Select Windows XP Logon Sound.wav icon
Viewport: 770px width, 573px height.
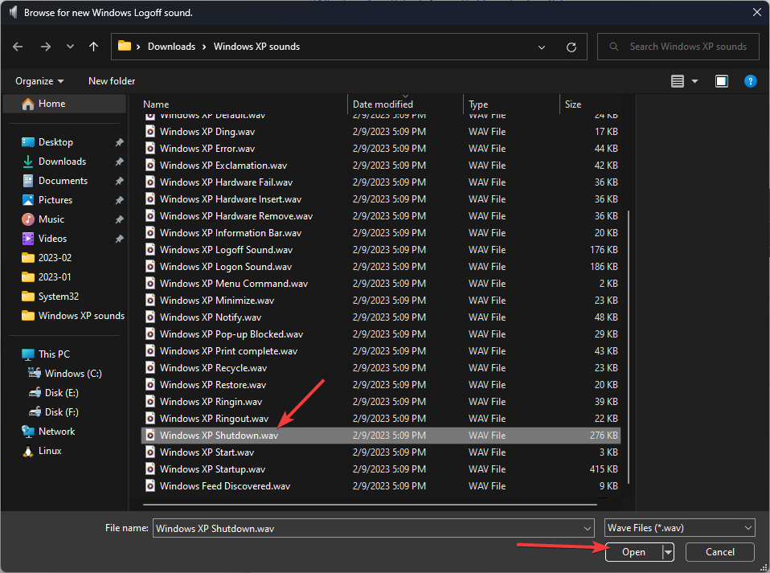pos(150,266)
